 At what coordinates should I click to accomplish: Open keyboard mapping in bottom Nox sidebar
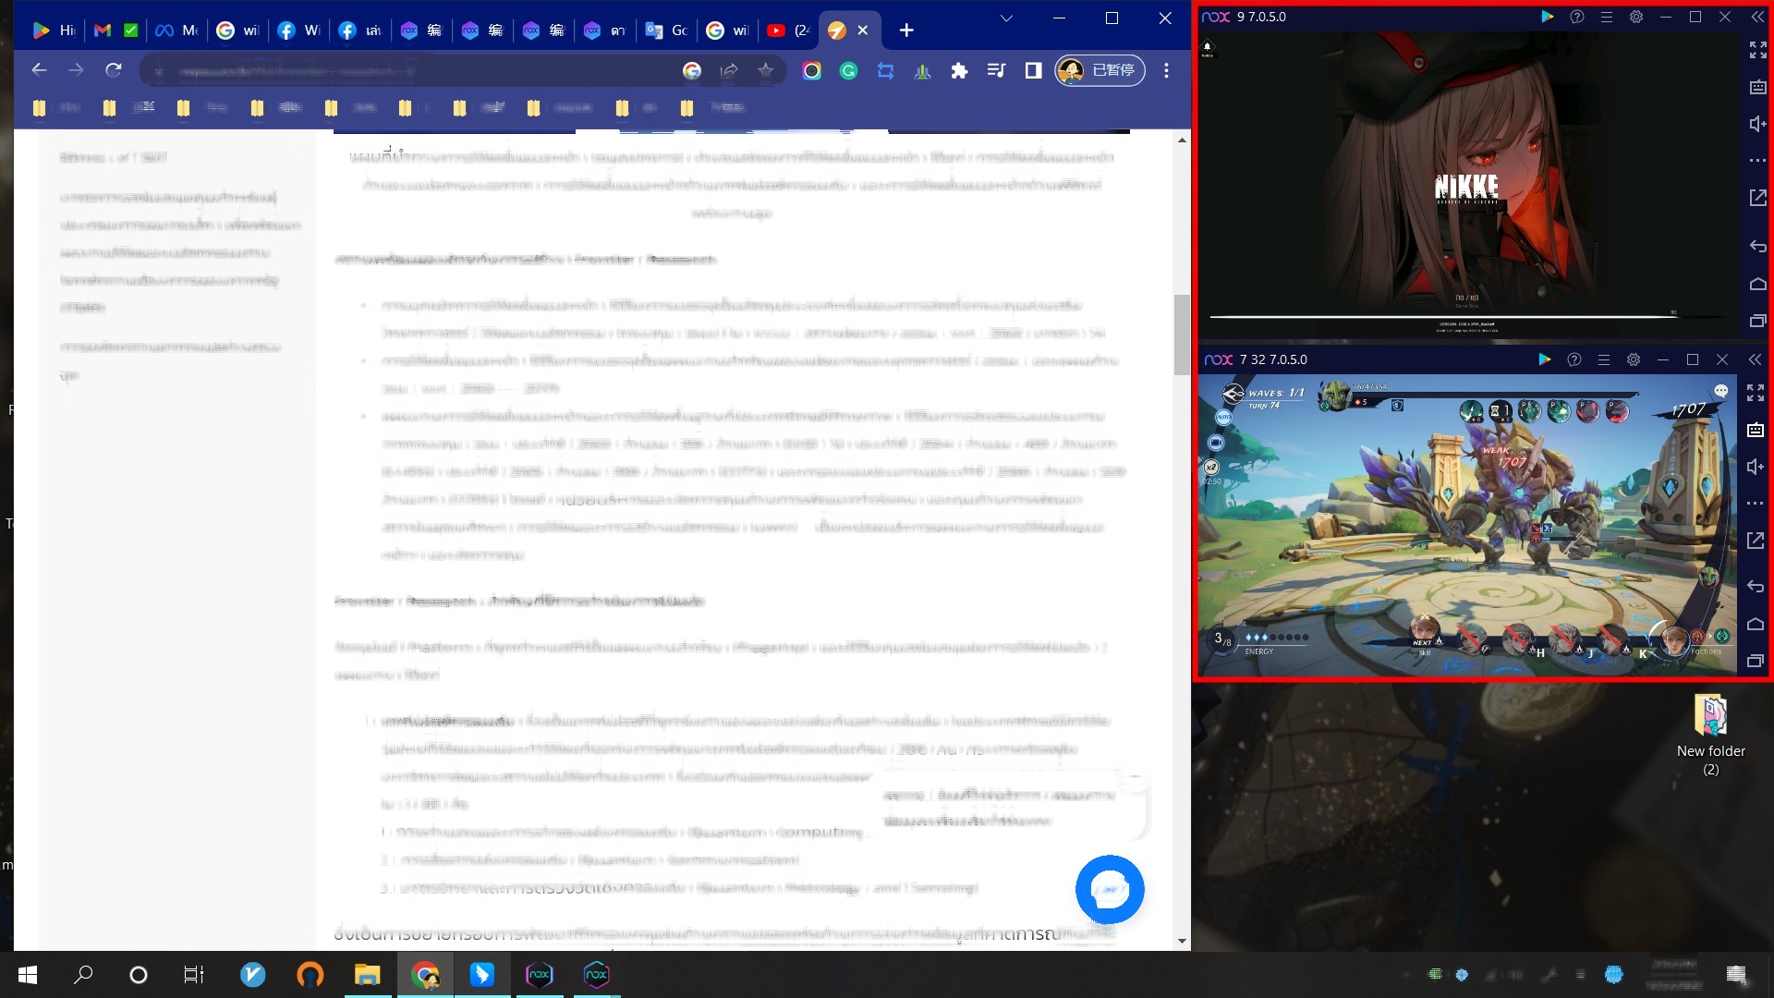click(1756, 430)
